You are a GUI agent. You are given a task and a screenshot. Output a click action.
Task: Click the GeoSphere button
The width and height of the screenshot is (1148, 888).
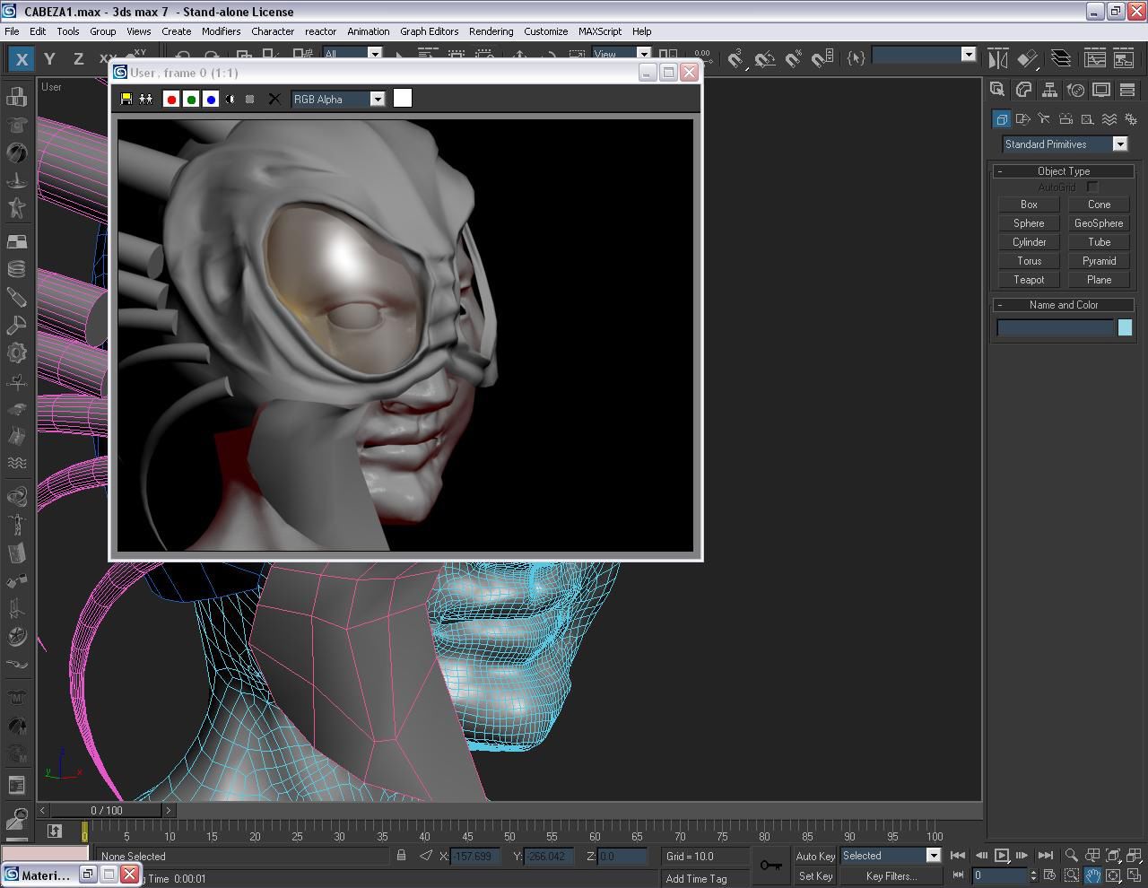(x=1098, y=223)
